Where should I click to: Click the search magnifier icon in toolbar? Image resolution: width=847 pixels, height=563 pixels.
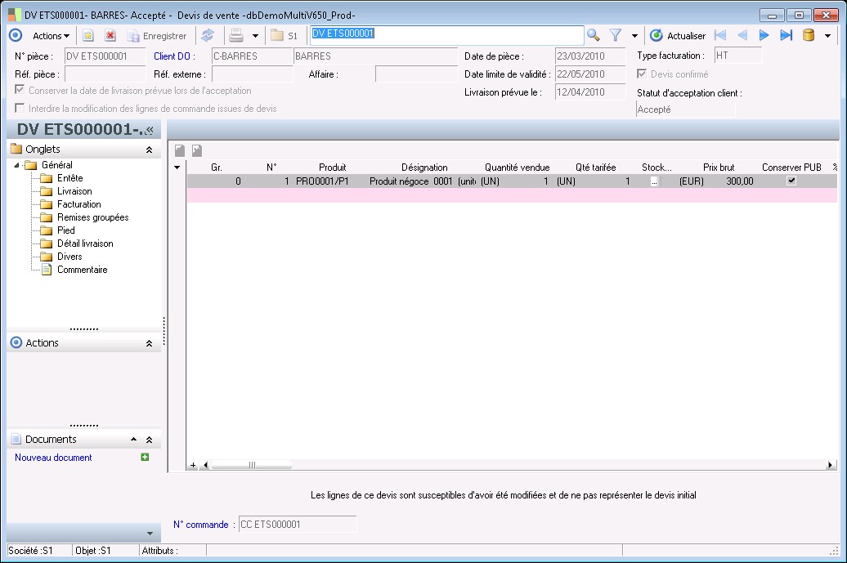point(594,35)
